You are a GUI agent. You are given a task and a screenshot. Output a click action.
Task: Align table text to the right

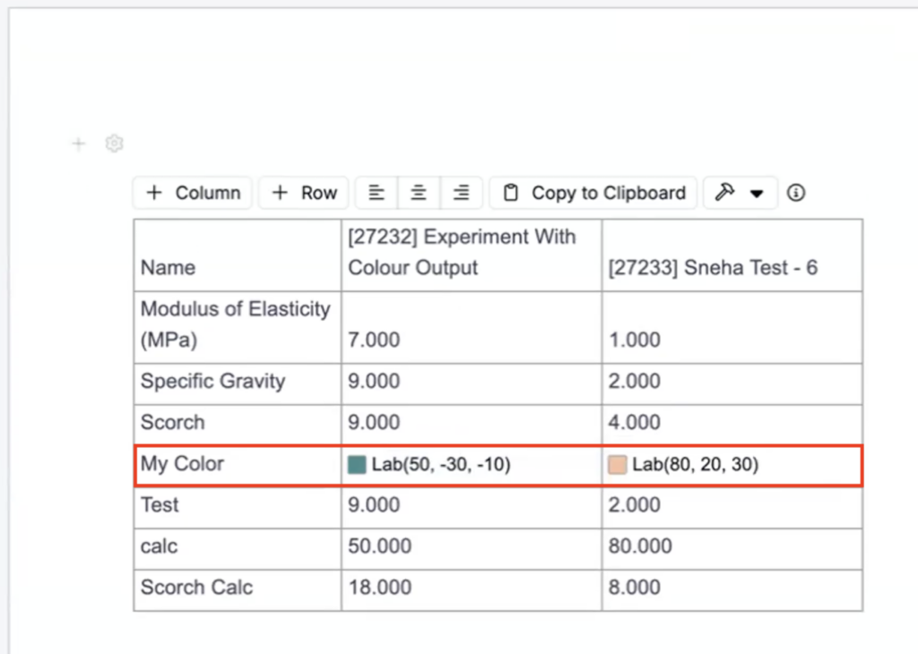(x=461, y=193)
